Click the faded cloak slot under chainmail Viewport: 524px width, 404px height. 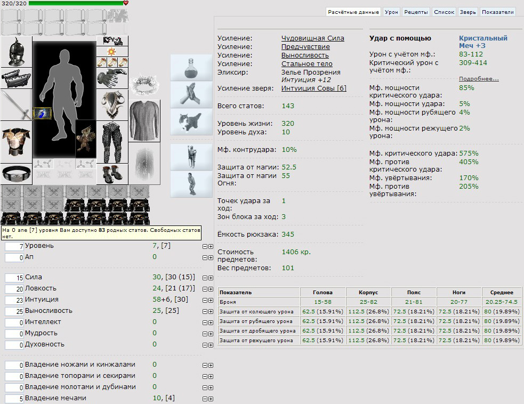[x=144, y=164]
